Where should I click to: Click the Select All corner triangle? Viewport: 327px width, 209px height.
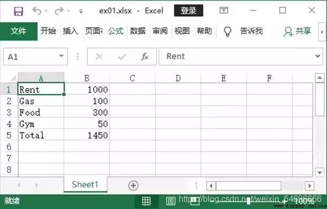point(13,78)
